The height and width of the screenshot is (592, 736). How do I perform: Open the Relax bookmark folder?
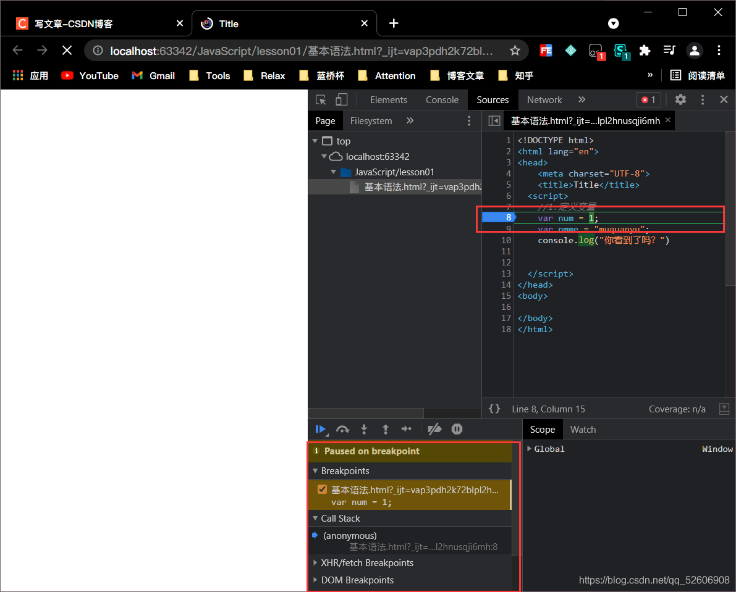(264, 75)
